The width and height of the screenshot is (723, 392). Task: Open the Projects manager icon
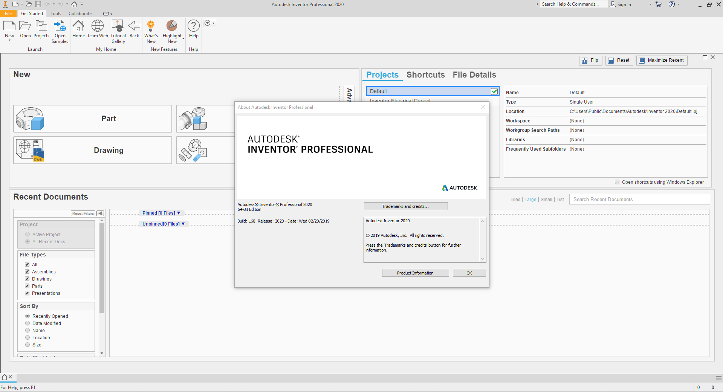pos(41,26)
